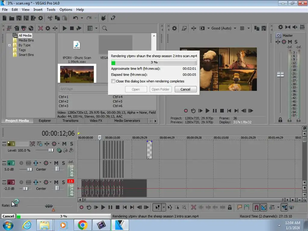Click the red X remove media icon

point(41,28)
